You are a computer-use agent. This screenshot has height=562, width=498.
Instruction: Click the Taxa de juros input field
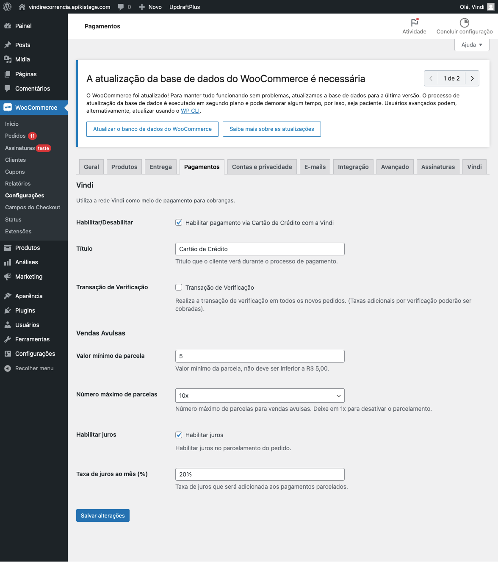pos(260,474)
